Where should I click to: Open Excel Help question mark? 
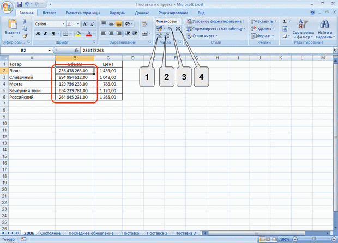[313, 13]
